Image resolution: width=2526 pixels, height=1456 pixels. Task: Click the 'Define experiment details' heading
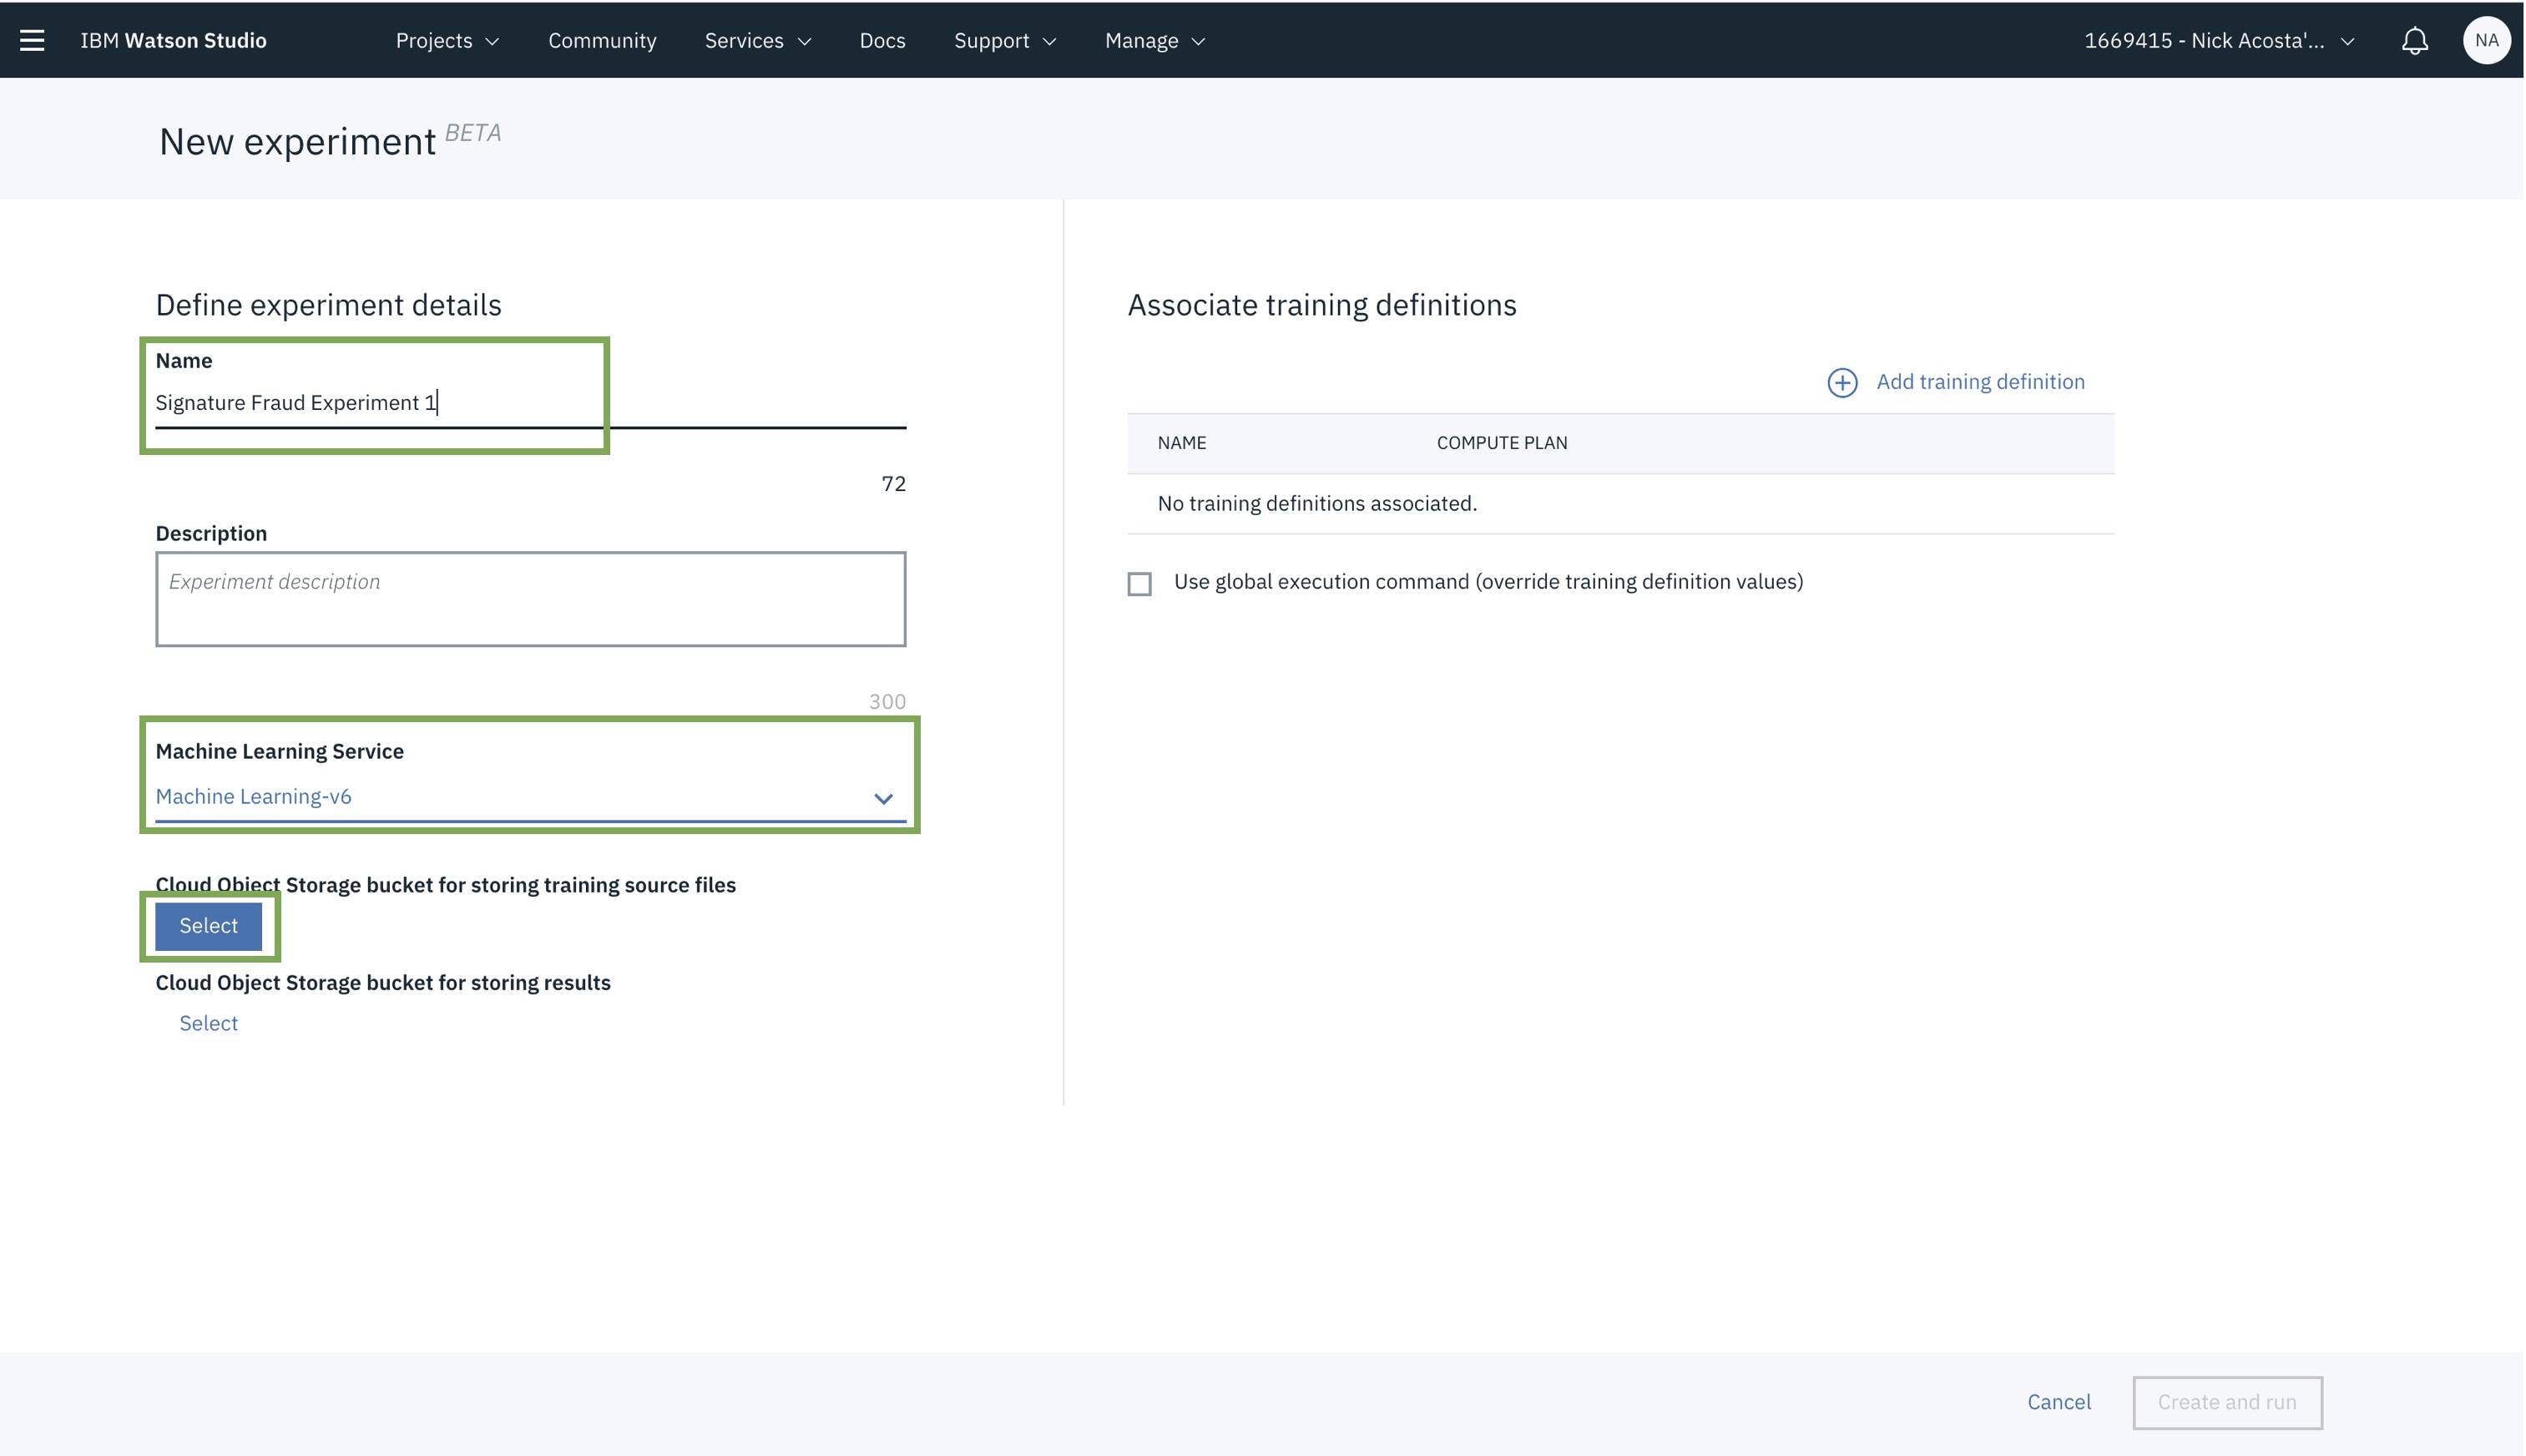(x=328, y=305)
